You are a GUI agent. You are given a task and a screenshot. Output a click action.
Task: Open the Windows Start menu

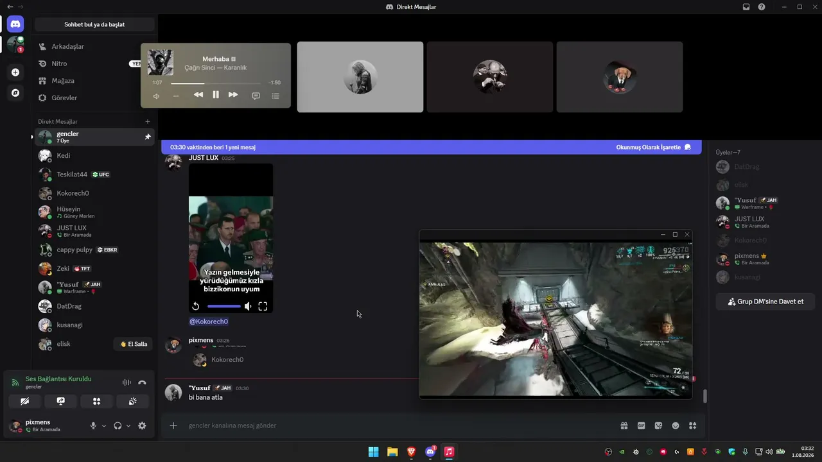coord(373,452)
